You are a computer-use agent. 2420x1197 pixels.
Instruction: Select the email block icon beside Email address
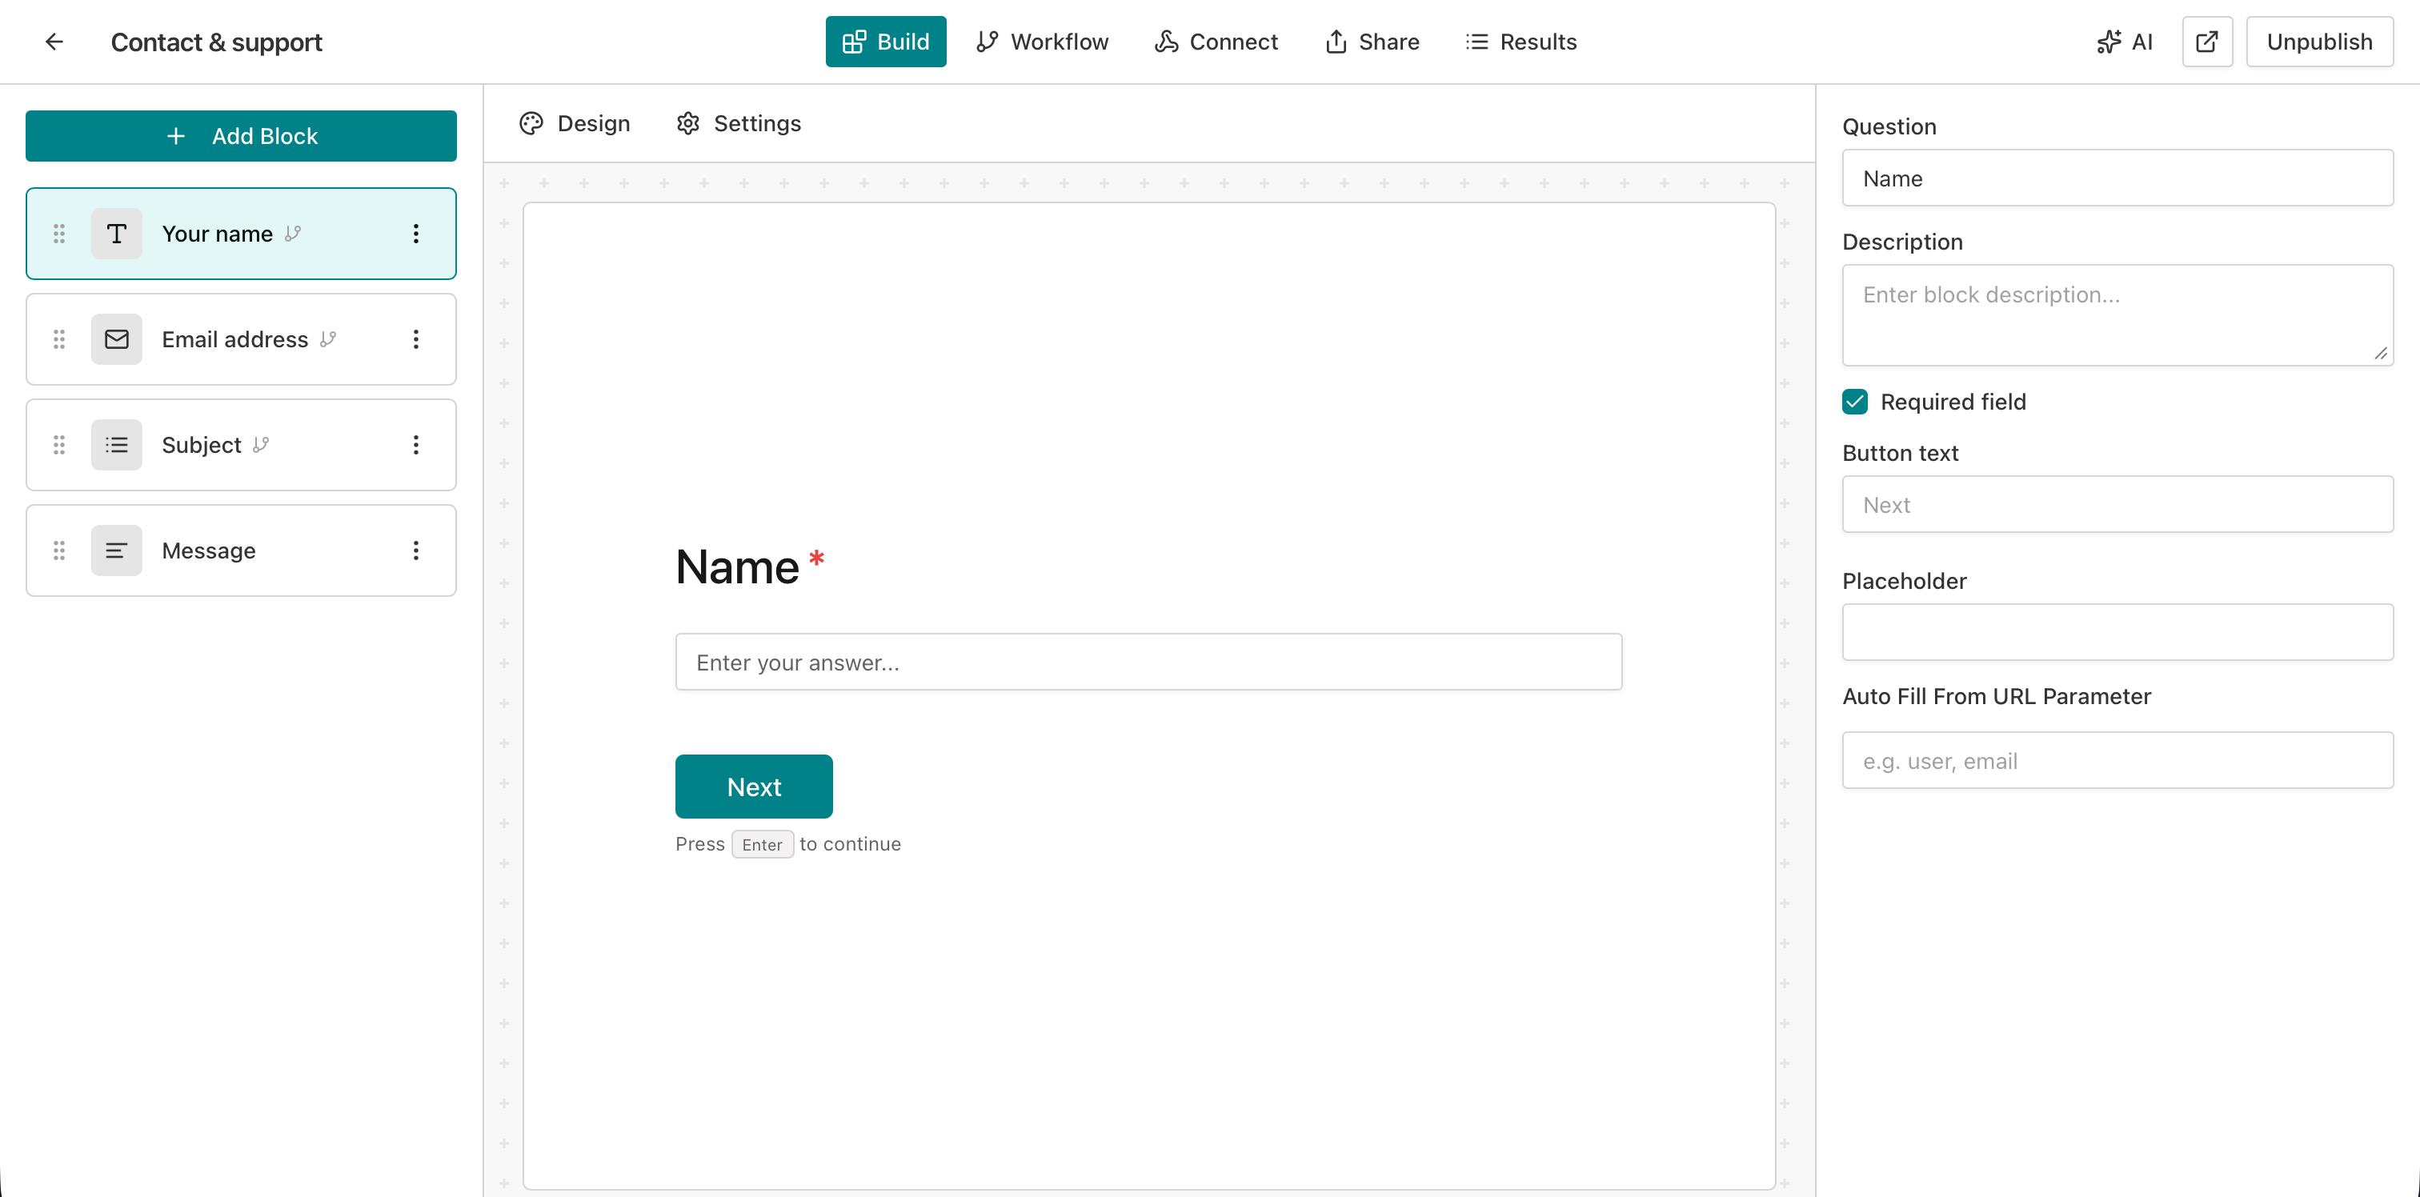(x=117, y=339)
